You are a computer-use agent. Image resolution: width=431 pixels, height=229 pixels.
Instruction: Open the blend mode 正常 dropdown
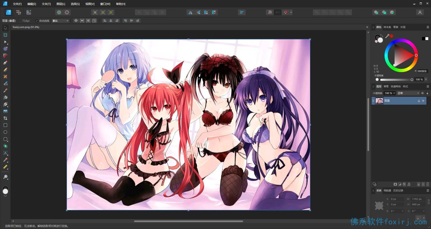pos(408,93)
